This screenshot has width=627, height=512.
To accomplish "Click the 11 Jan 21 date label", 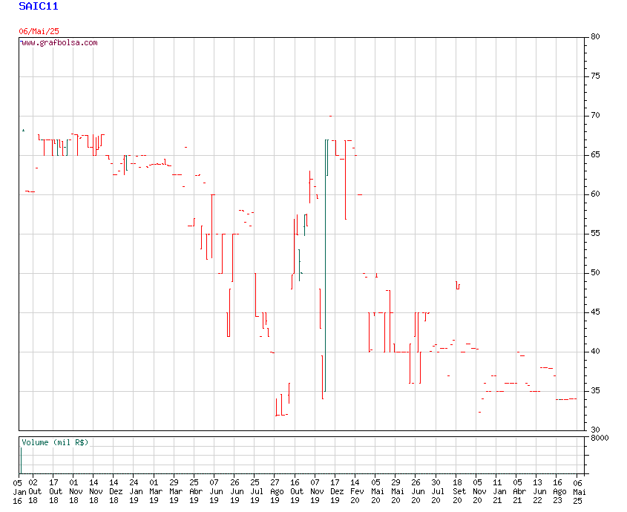I will 498,492.
